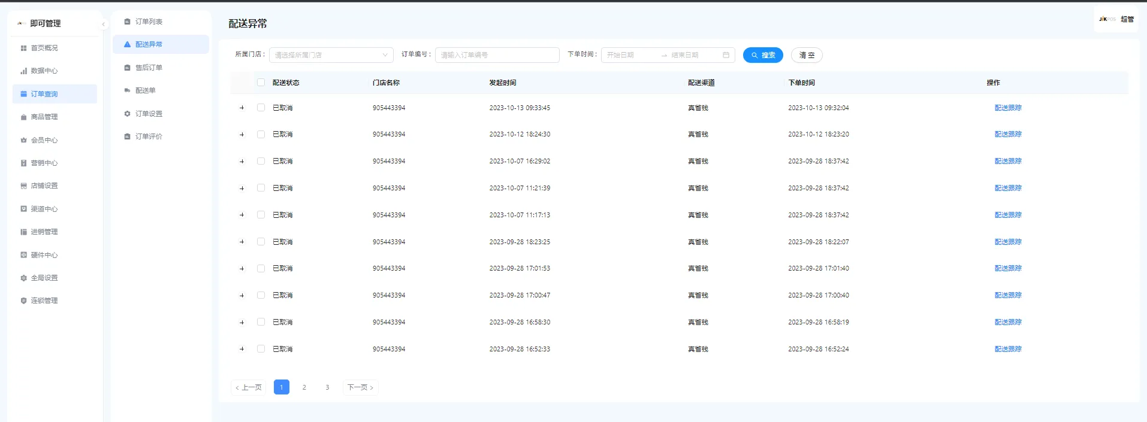The height and width of the screenshot is (422, 1147).
Task: Click the 连锁管理 shield icon
Action: 23,300
